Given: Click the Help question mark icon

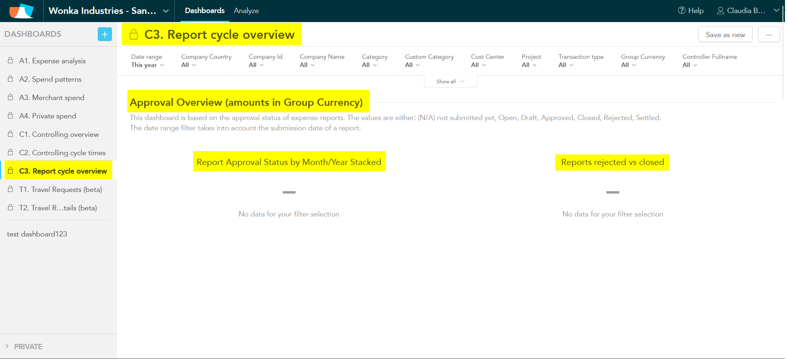Looking at the screenshot, I should coord(681,11).
